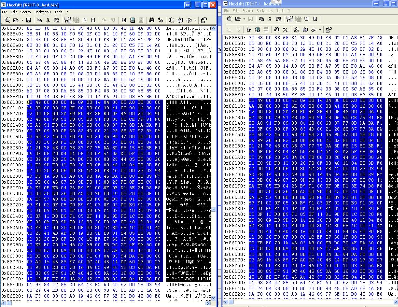Open File menu in PSHT-1 window
The width and height of the screenshot is (398, 307).
pyautogui.click(x=227, y=11)
